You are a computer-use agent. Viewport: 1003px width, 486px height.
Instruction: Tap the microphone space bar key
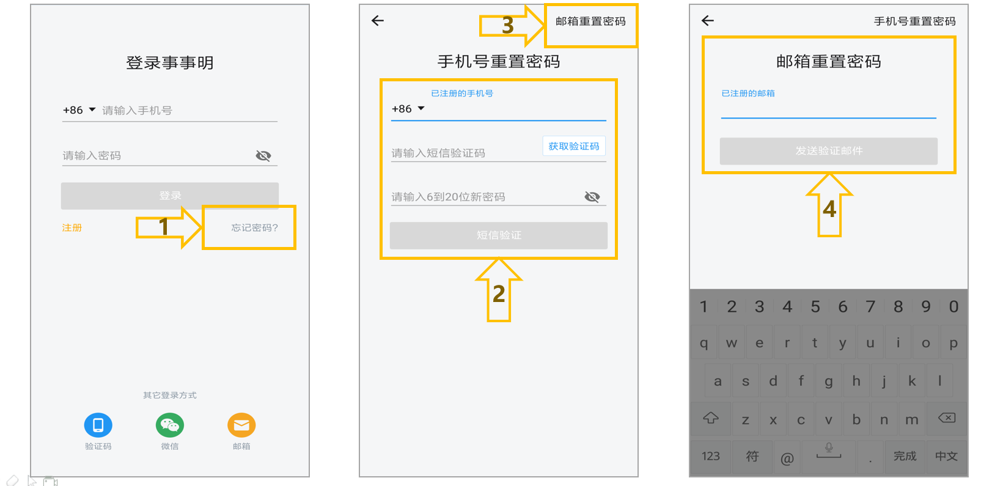(x=829, y=456)
